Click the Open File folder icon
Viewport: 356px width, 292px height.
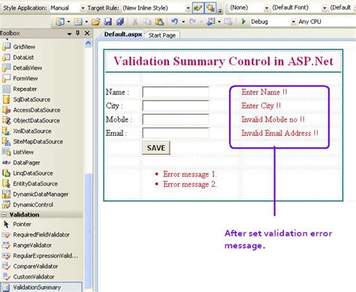(95, 22)
